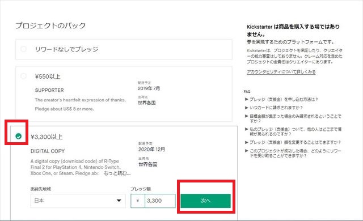Click the '出荷先地域' field label
363x221 pixels.
(40, 189)
